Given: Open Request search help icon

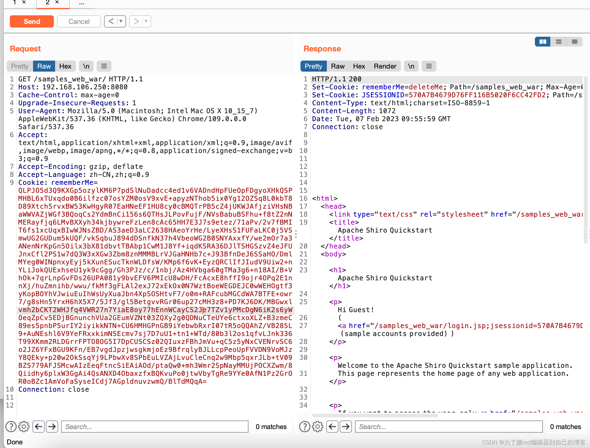Looking at the screenshot, I should tap(11, 427).
